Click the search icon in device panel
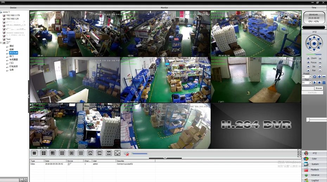This screenshot has height=182, width=327. tap(21, 180)
